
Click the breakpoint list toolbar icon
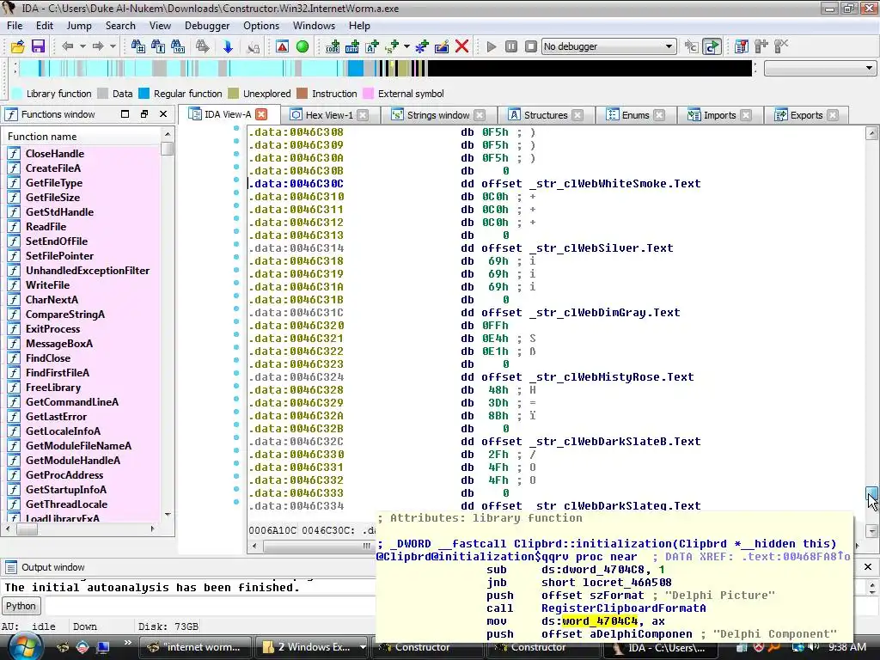pos(742,46)
